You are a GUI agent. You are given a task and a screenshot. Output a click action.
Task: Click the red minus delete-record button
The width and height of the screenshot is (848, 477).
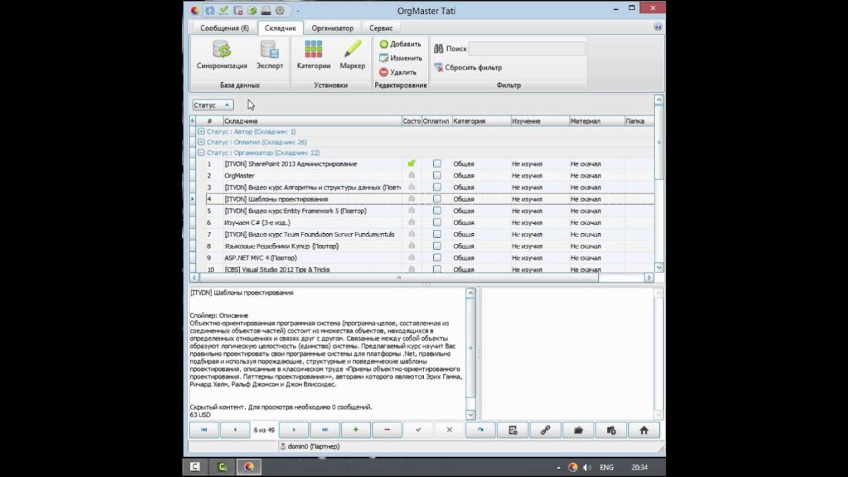(387, 430)
